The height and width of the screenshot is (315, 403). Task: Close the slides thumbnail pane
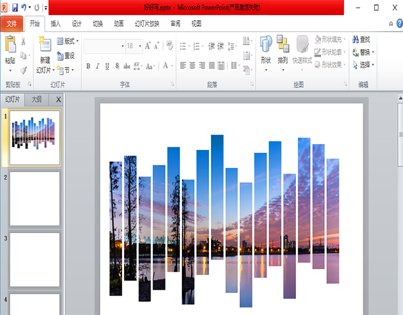[59, 100]
